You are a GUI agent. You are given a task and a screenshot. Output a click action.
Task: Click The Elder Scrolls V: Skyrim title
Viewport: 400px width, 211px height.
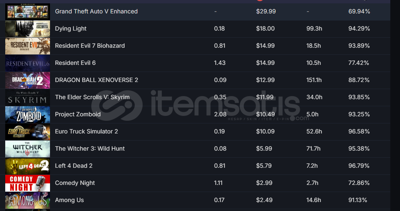(92, 97)
